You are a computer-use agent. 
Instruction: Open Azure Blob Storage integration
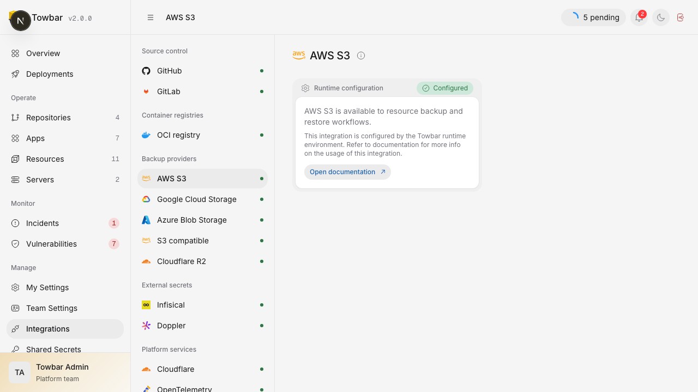pos(203,220)
